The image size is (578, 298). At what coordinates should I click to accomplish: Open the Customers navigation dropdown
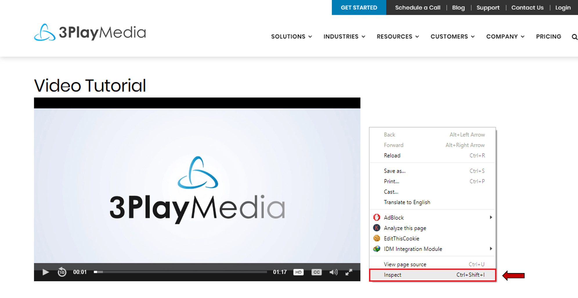[x=452, y=37]
